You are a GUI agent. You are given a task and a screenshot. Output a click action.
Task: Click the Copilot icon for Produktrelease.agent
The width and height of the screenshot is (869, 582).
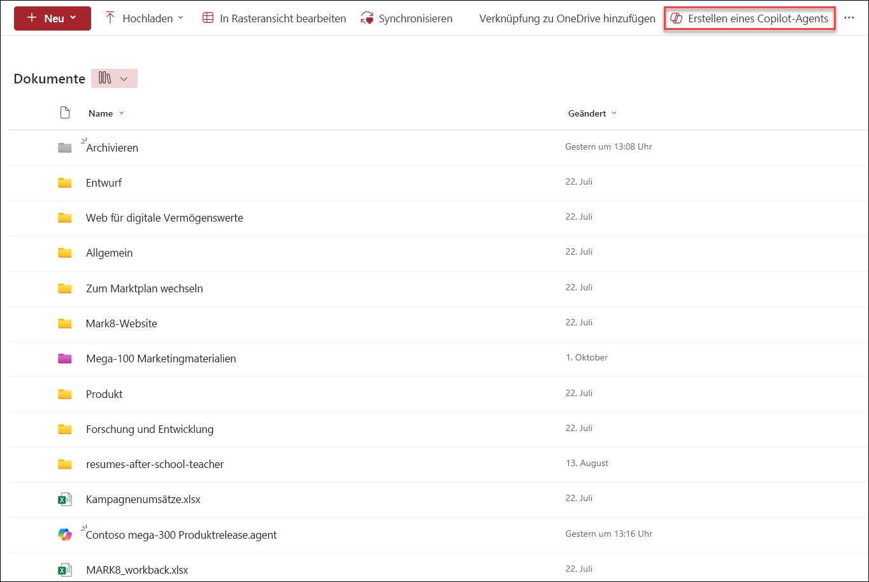click(64, 535)
